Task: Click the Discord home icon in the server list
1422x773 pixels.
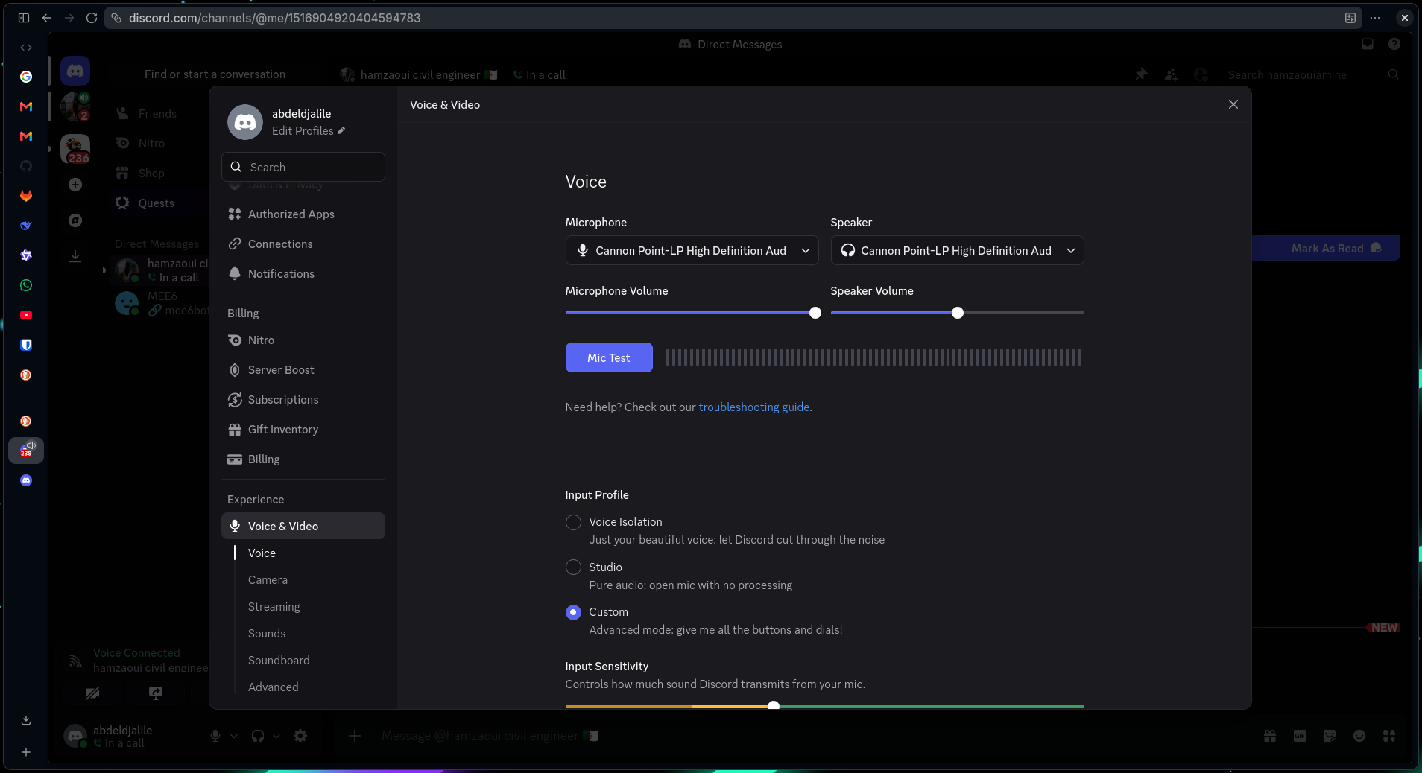Action: click(x=75, y=71)
